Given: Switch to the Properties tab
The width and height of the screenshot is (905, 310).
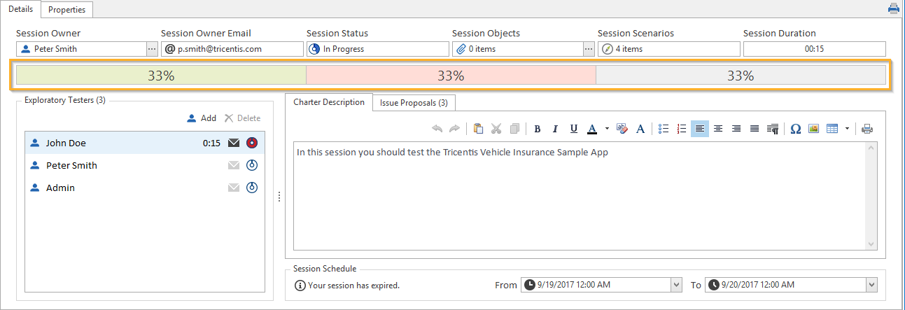Looking at the screenshot, I should [66, 10].
